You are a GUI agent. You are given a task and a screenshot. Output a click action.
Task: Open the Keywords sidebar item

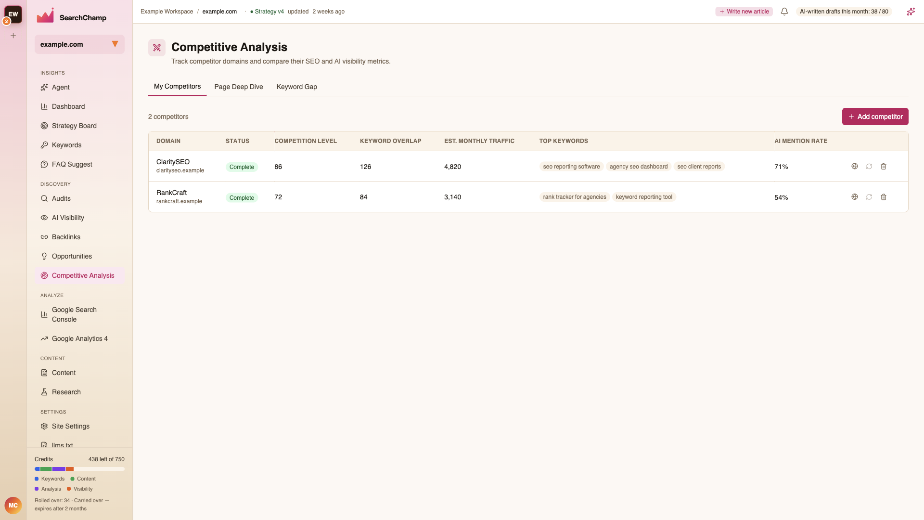coord(79,145)
